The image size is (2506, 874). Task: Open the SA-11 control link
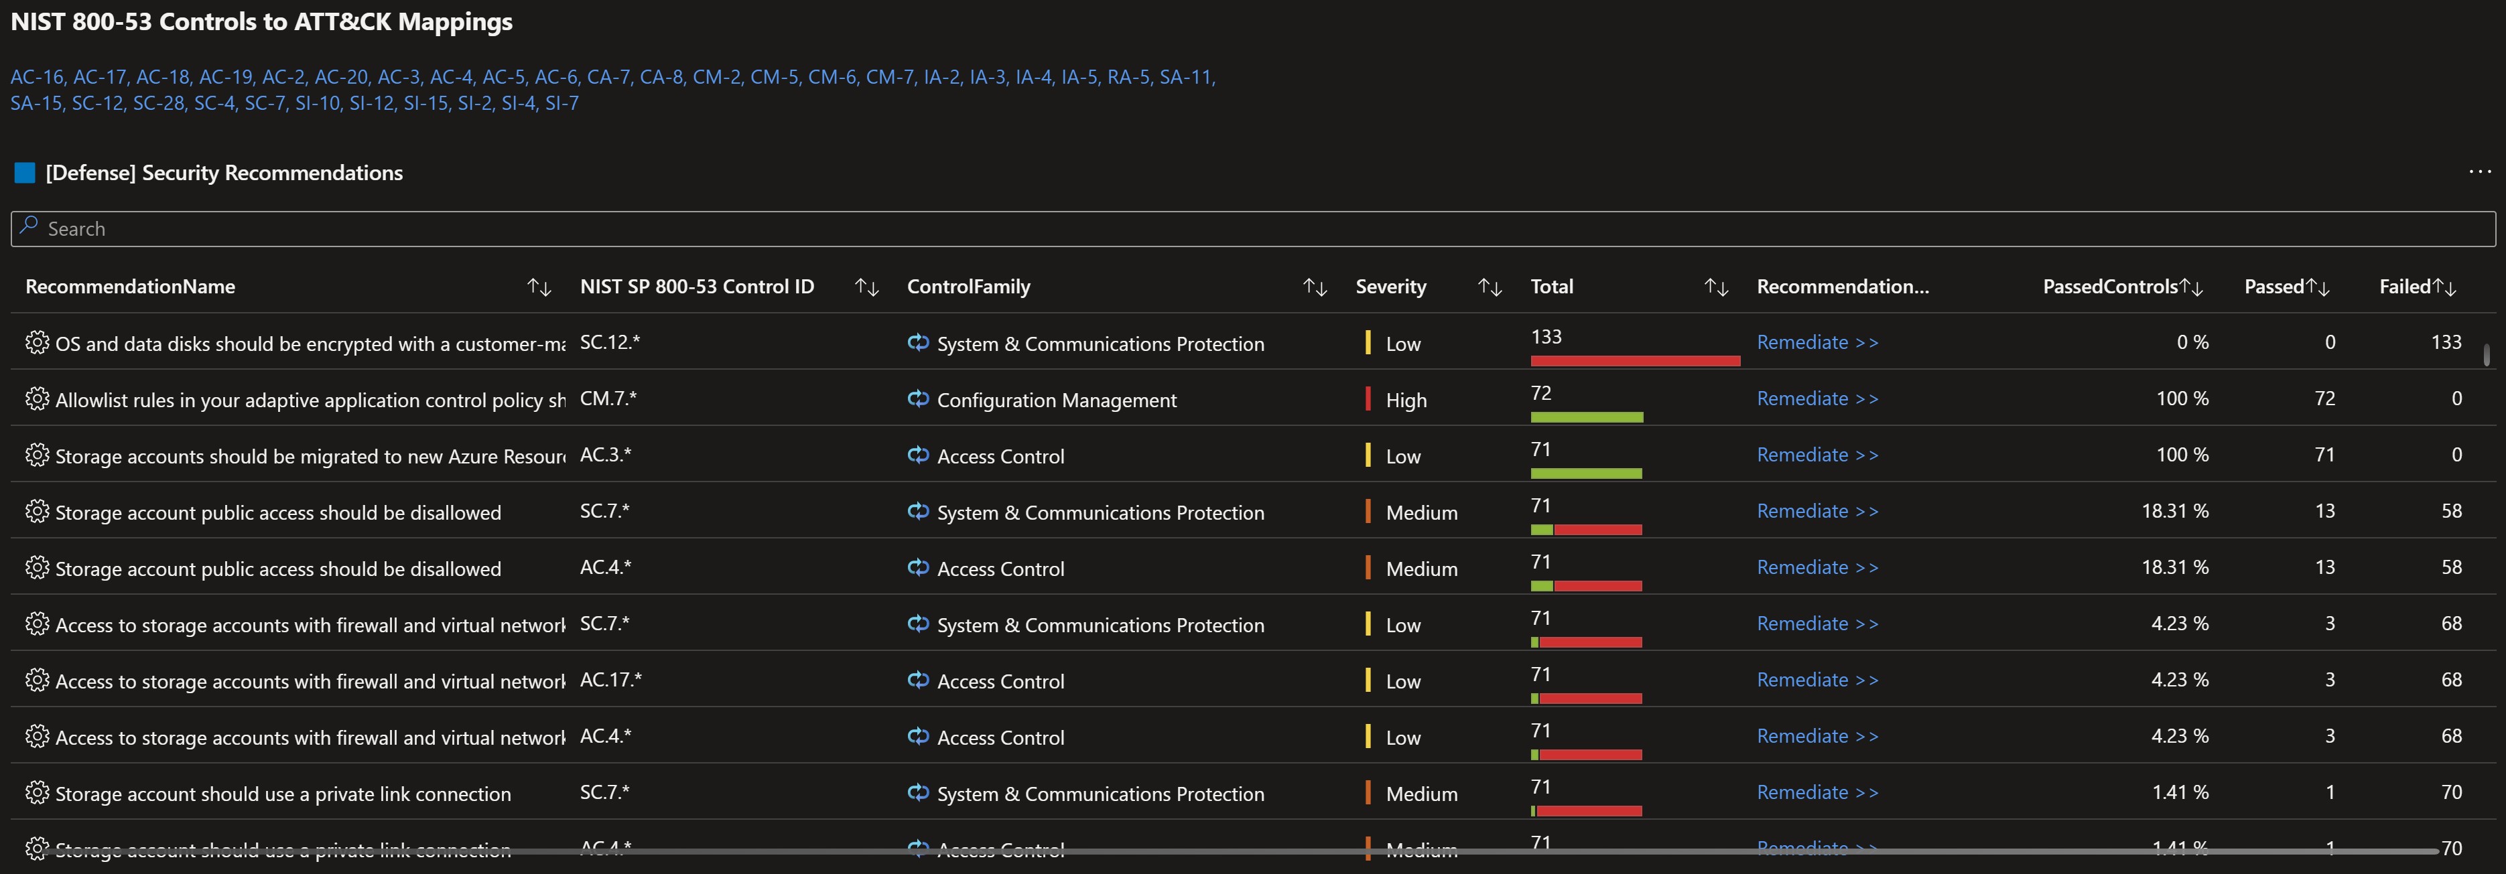1187,77
